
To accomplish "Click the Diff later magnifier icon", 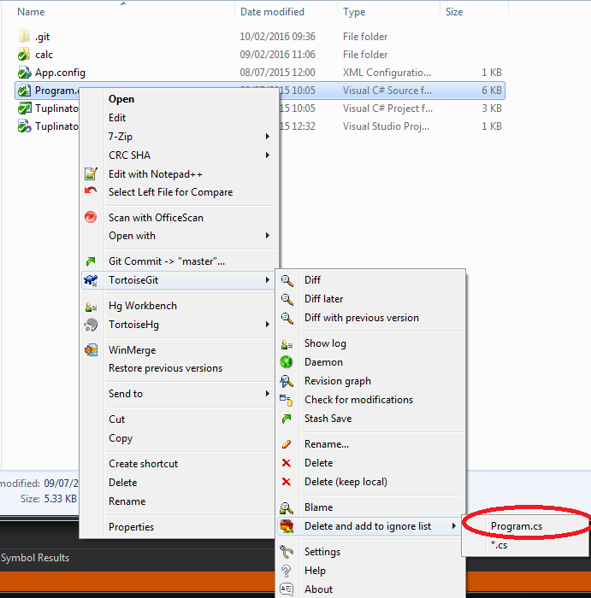I will pyautogui.click(x=287, y=299).
